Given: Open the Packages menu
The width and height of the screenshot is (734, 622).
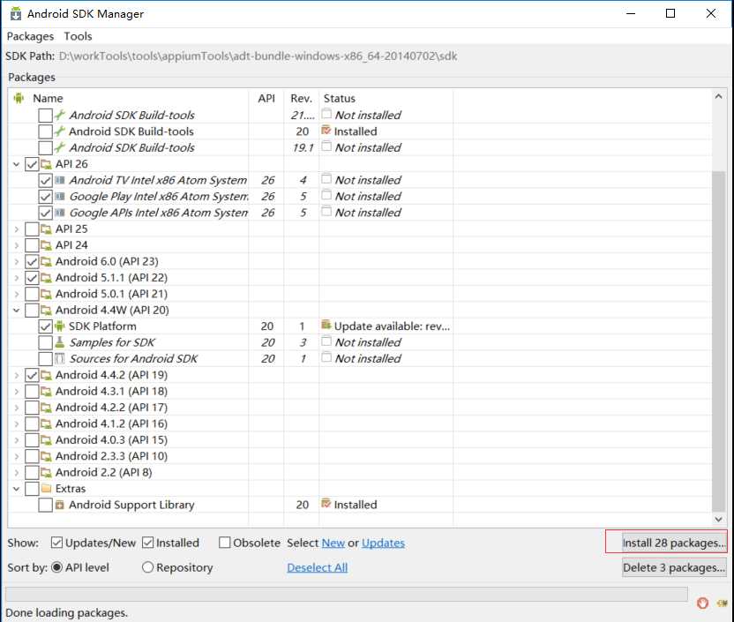Looking at the screenshot, I should point(30,36).
